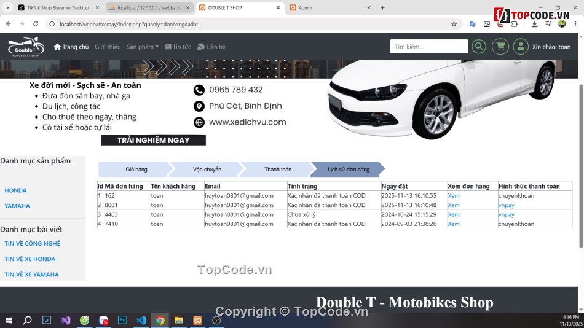Viewport: 584px width, 328px height.
Task: Click date 2024-10-24 15:15:29 cell
Action: tap(414, 214)
